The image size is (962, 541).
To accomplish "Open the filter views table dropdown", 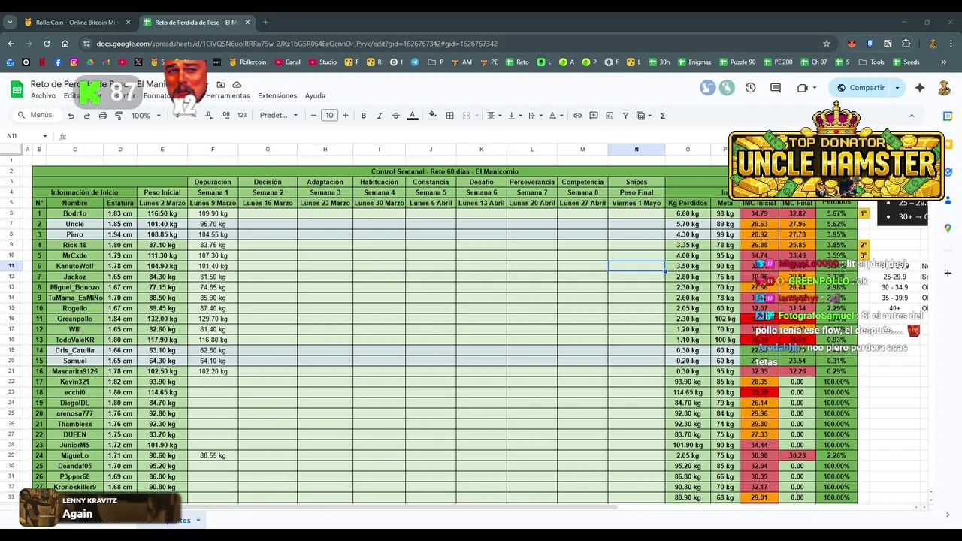I will coord(643,116).
